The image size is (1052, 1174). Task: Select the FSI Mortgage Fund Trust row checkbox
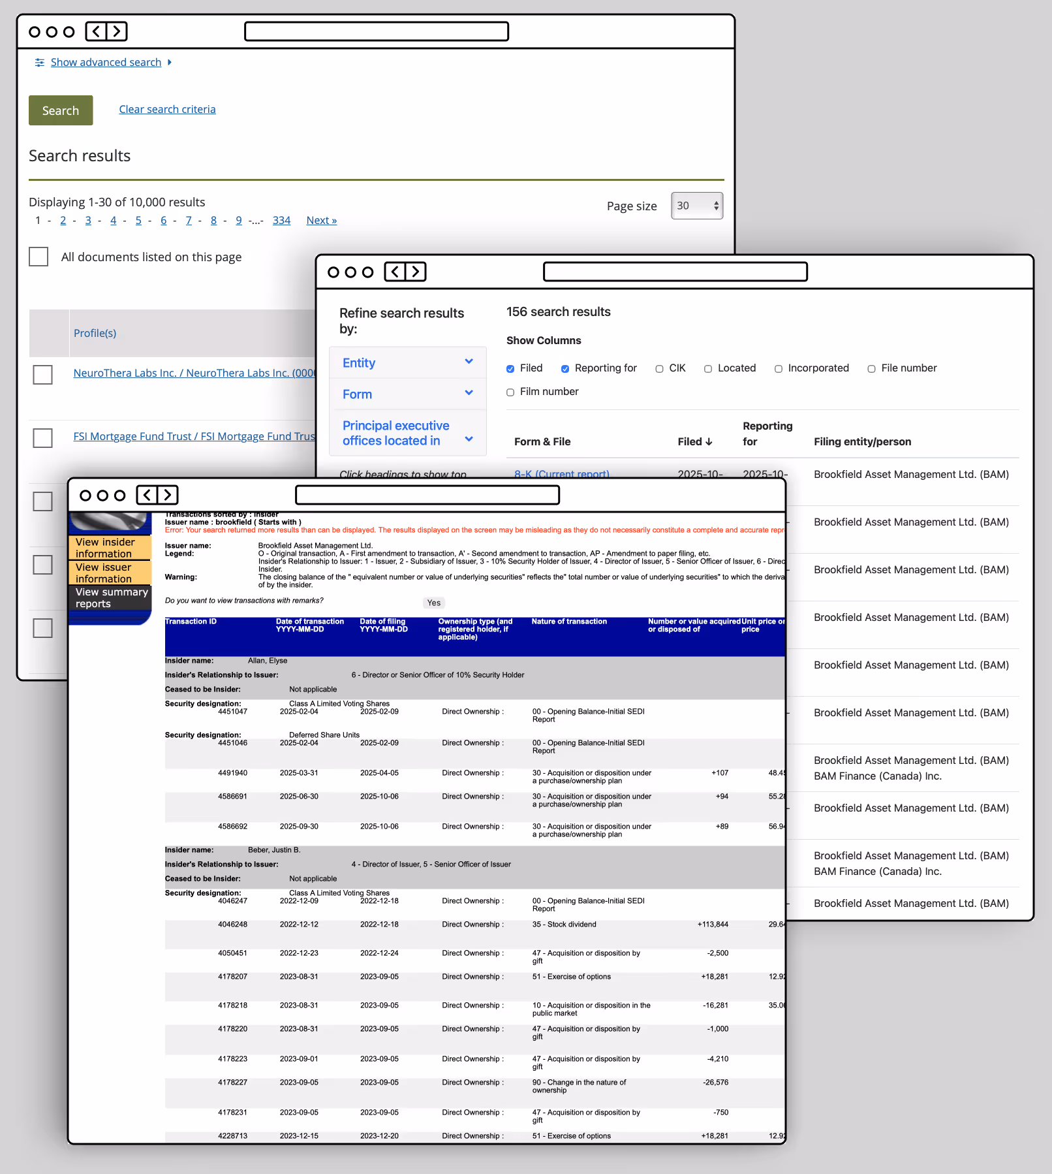click(43, 438)
